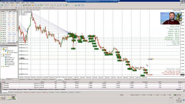Click the zoom in magnifier icon
This screenshot has width=185, height=104.
pyautogui.click(x=61, y=5)
